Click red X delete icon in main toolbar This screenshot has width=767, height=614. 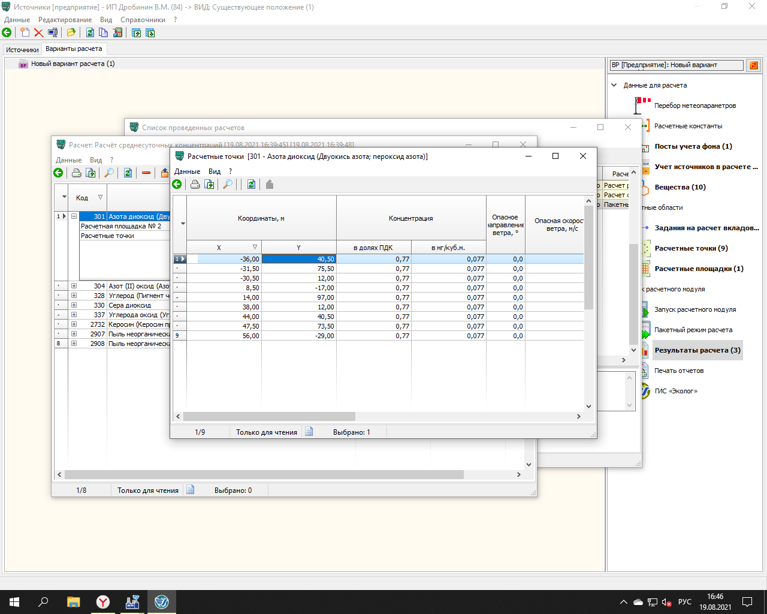pos(38,33)
